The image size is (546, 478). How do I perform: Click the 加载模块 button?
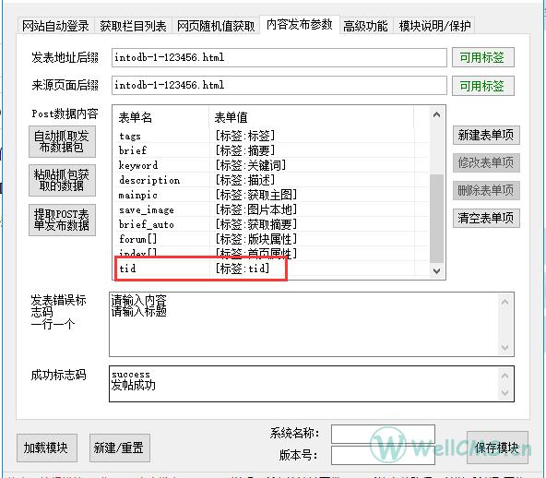point(47,448)
